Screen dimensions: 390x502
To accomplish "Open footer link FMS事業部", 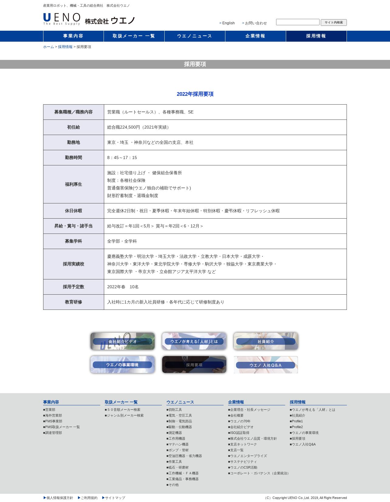I will click(x=53, y=421).
